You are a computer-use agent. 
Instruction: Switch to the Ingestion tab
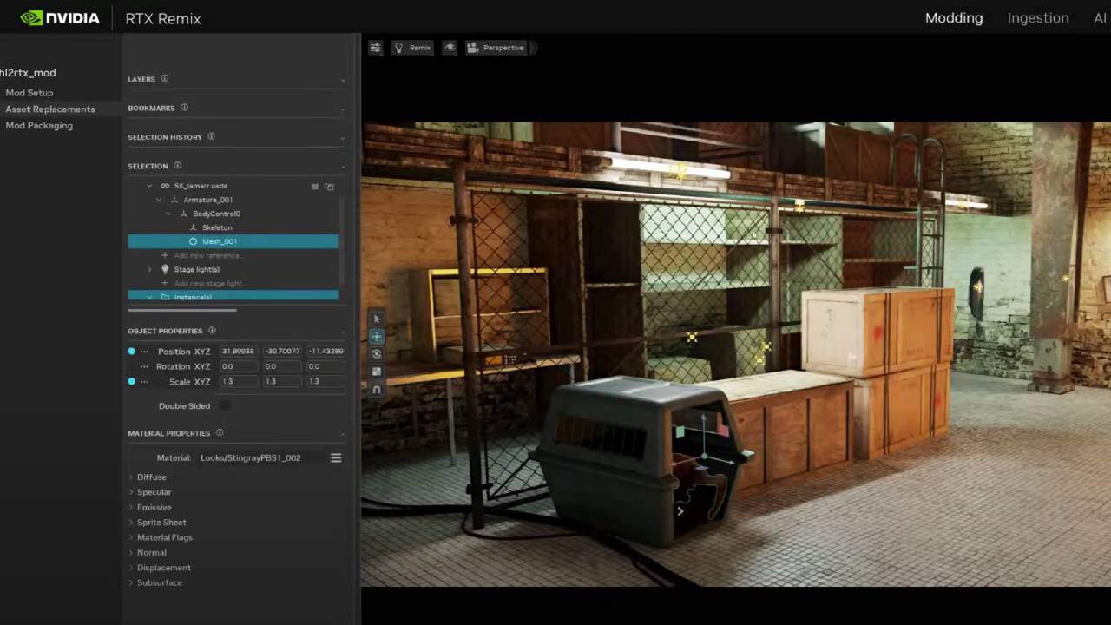click(x=1038, y=17)
